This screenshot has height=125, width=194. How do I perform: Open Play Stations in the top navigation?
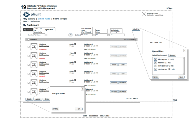[29, 19]
